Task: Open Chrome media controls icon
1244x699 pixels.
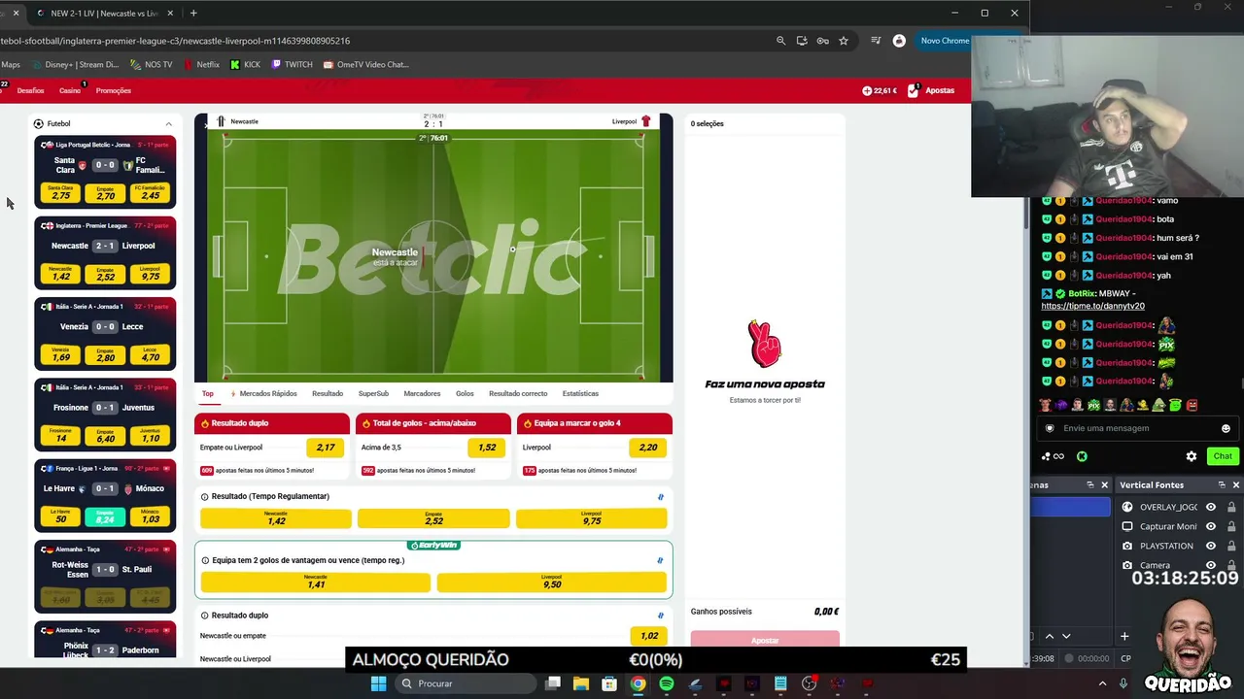Action: tap(876, 41)
